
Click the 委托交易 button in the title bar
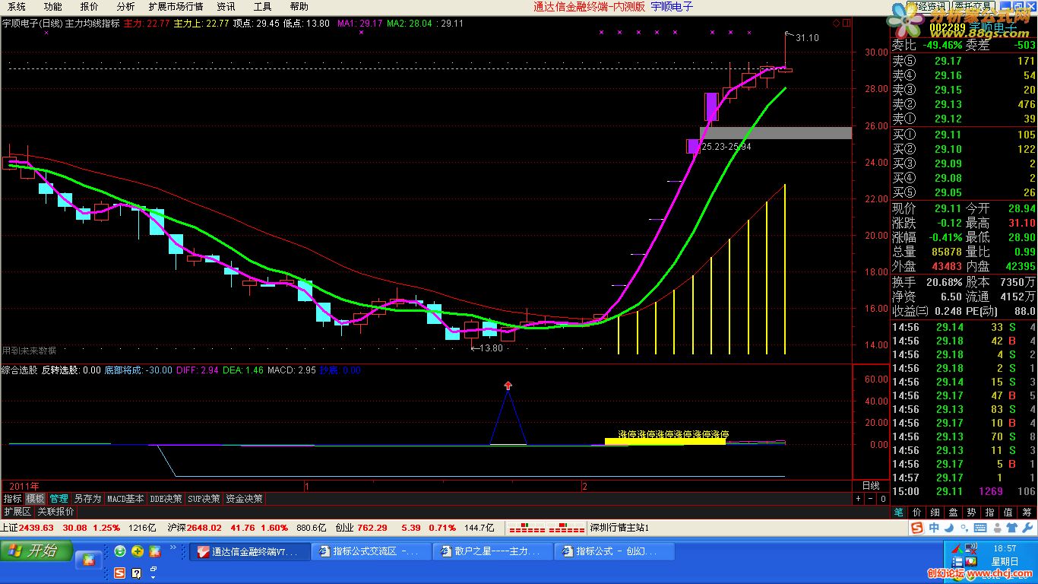pos(973,6)
